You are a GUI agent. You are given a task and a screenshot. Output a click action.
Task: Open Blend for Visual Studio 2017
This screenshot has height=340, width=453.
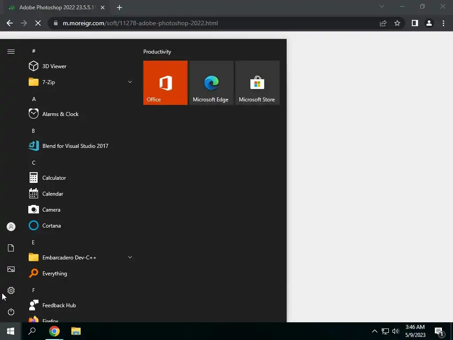click(81, 146)
